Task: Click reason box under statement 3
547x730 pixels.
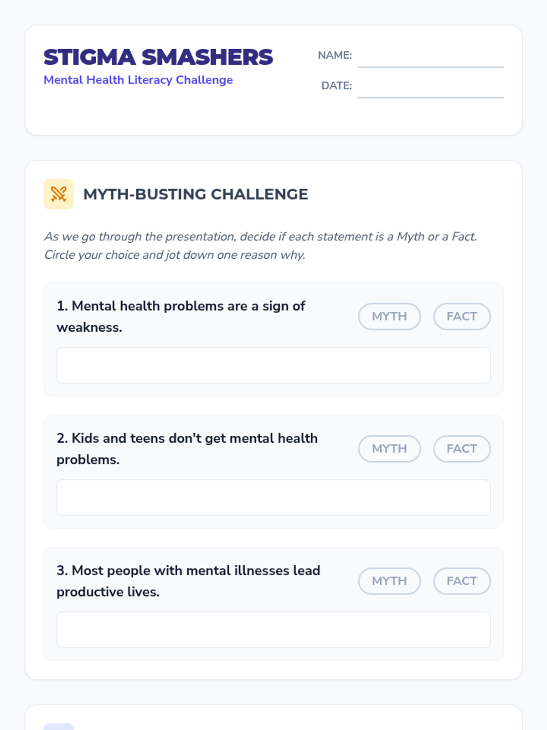Action: pyautogui.click(x=273, y=630)
